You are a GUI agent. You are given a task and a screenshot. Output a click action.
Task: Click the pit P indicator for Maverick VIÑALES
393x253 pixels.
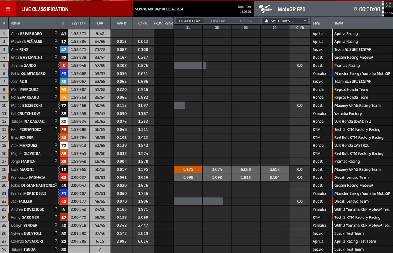pyautogui.click(x=56, y=41)
